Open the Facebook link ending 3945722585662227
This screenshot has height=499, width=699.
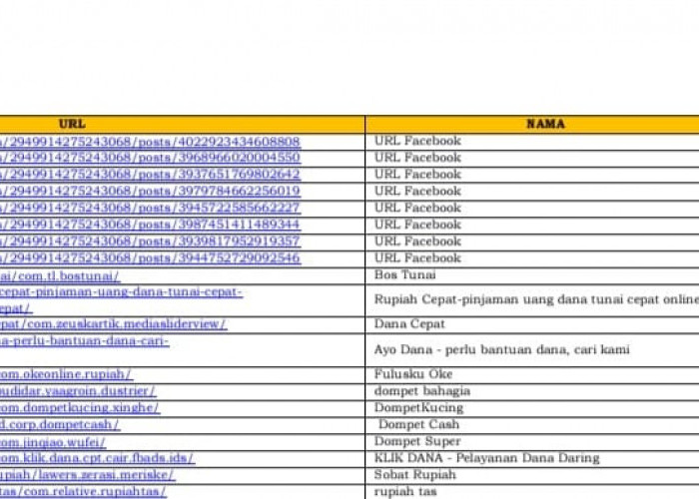[x=150, y=208]
